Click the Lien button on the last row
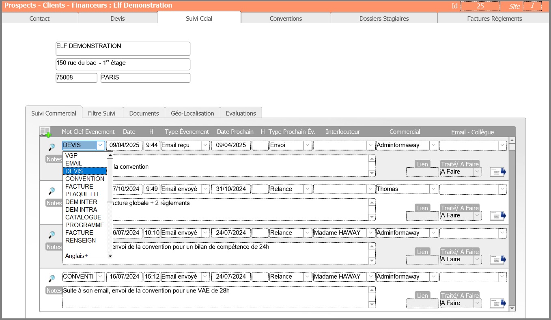Image resolution: width=551 pixels, height=320 pixels. click(422, 296)
